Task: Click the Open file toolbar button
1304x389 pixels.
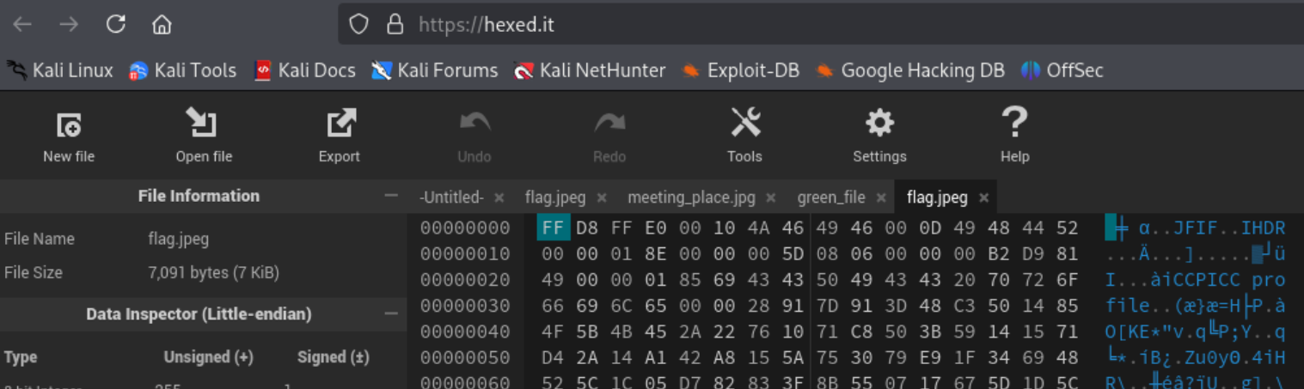Action: [204, 137]
